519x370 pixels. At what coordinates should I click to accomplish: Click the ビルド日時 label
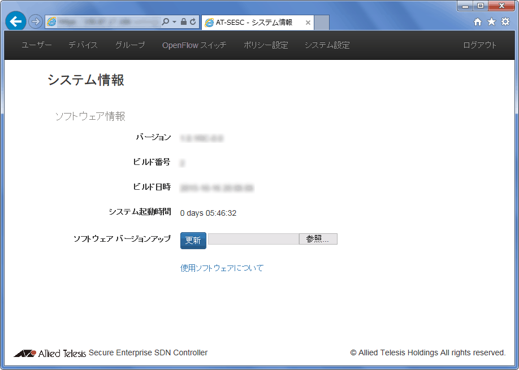pos(152,187)
